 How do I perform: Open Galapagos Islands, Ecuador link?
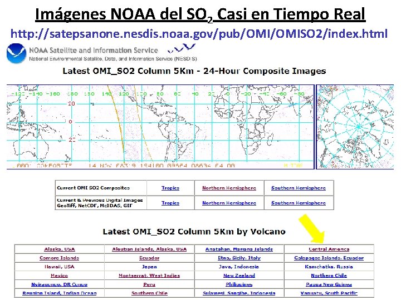(329, 258)
